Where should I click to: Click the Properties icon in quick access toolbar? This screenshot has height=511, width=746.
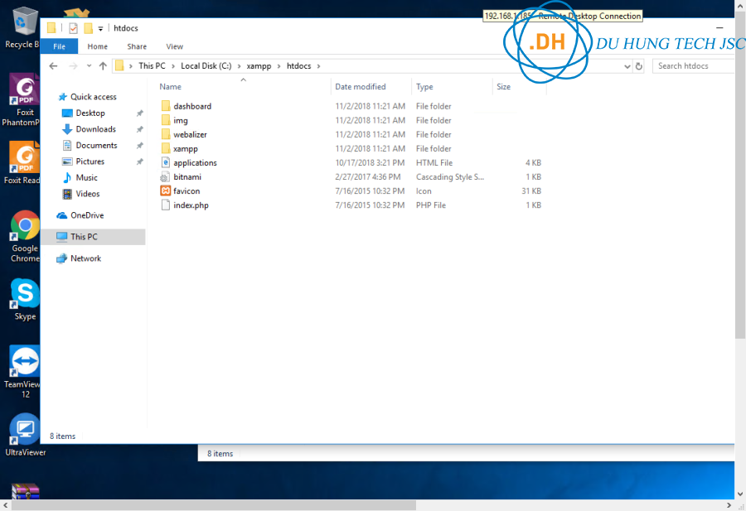[x=73, y=28]
